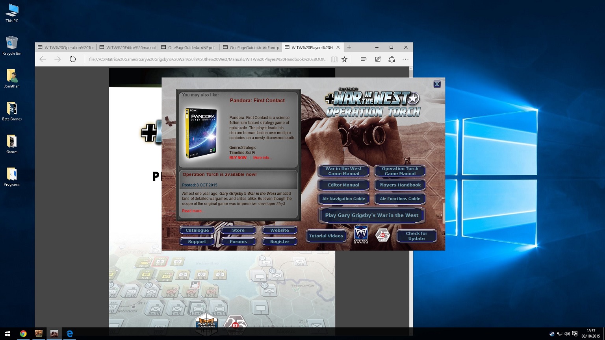The height and width of the screenshot is (340, 605).
Task: Make a Web Note in Edge
Action: (x=378, y=59)
